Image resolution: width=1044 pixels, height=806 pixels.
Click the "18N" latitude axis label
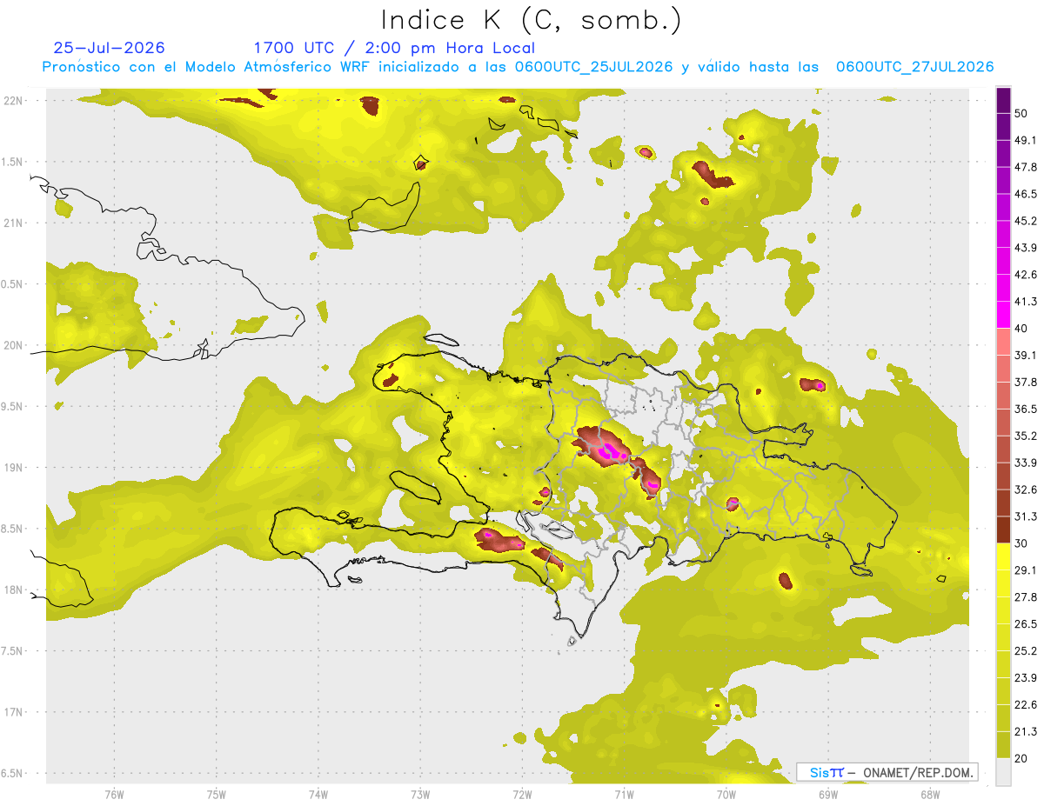pos(13,590)
